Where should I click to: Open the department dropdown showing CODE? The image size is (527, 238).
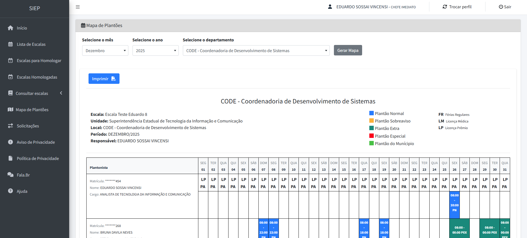(256, 50)
